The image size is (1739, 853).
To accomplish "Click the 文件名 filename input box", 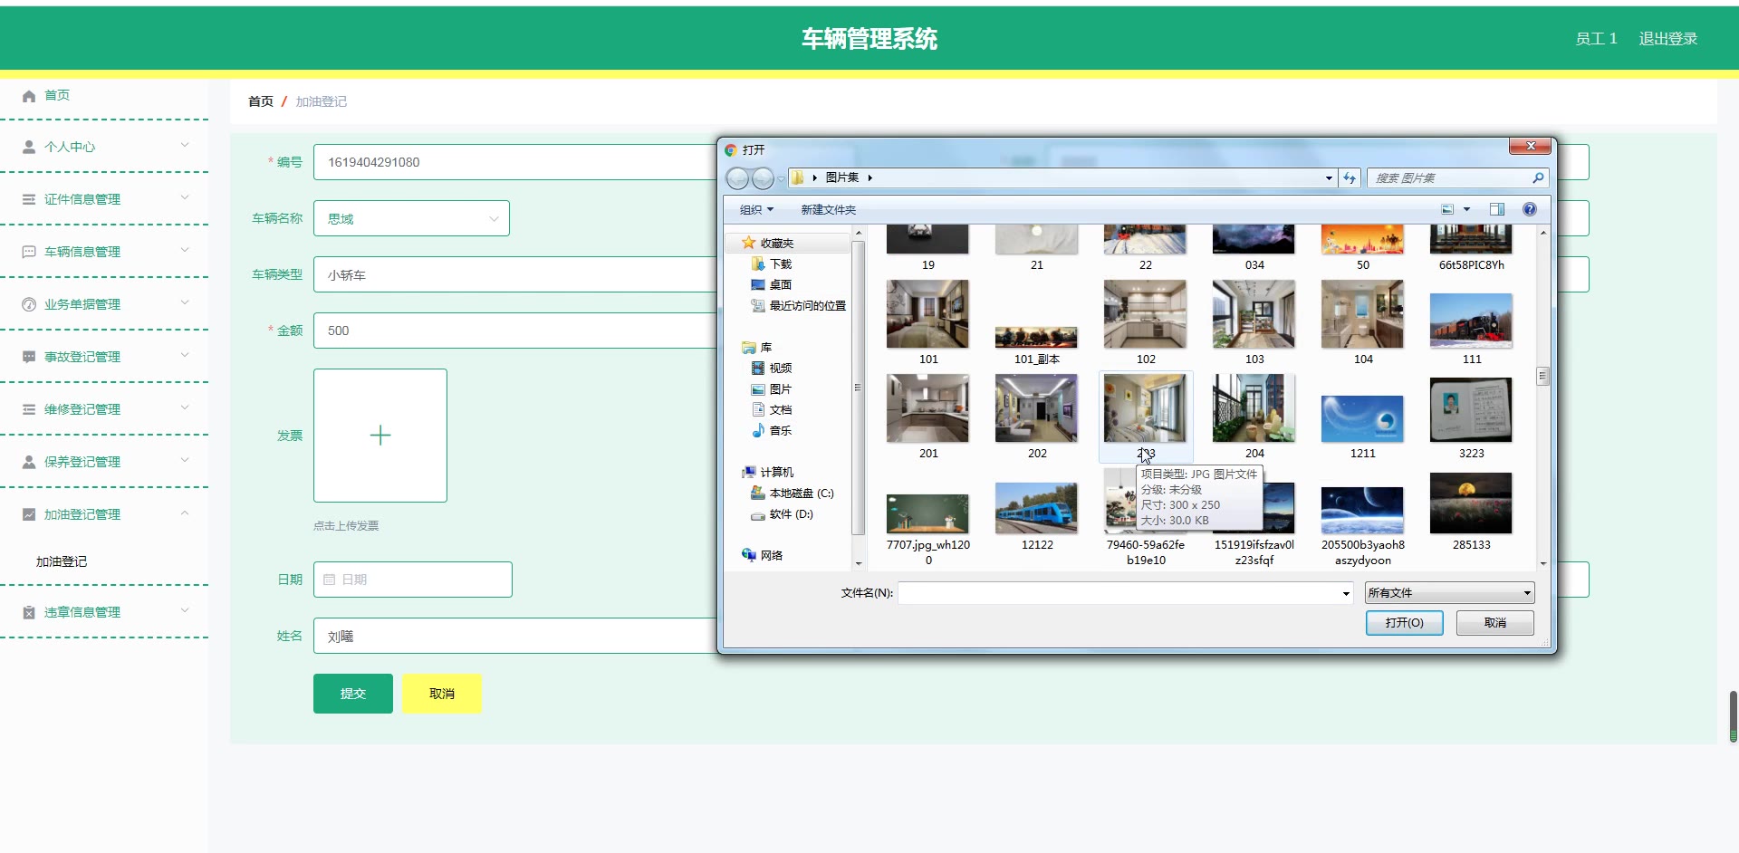I will [x=1119, y=593].
